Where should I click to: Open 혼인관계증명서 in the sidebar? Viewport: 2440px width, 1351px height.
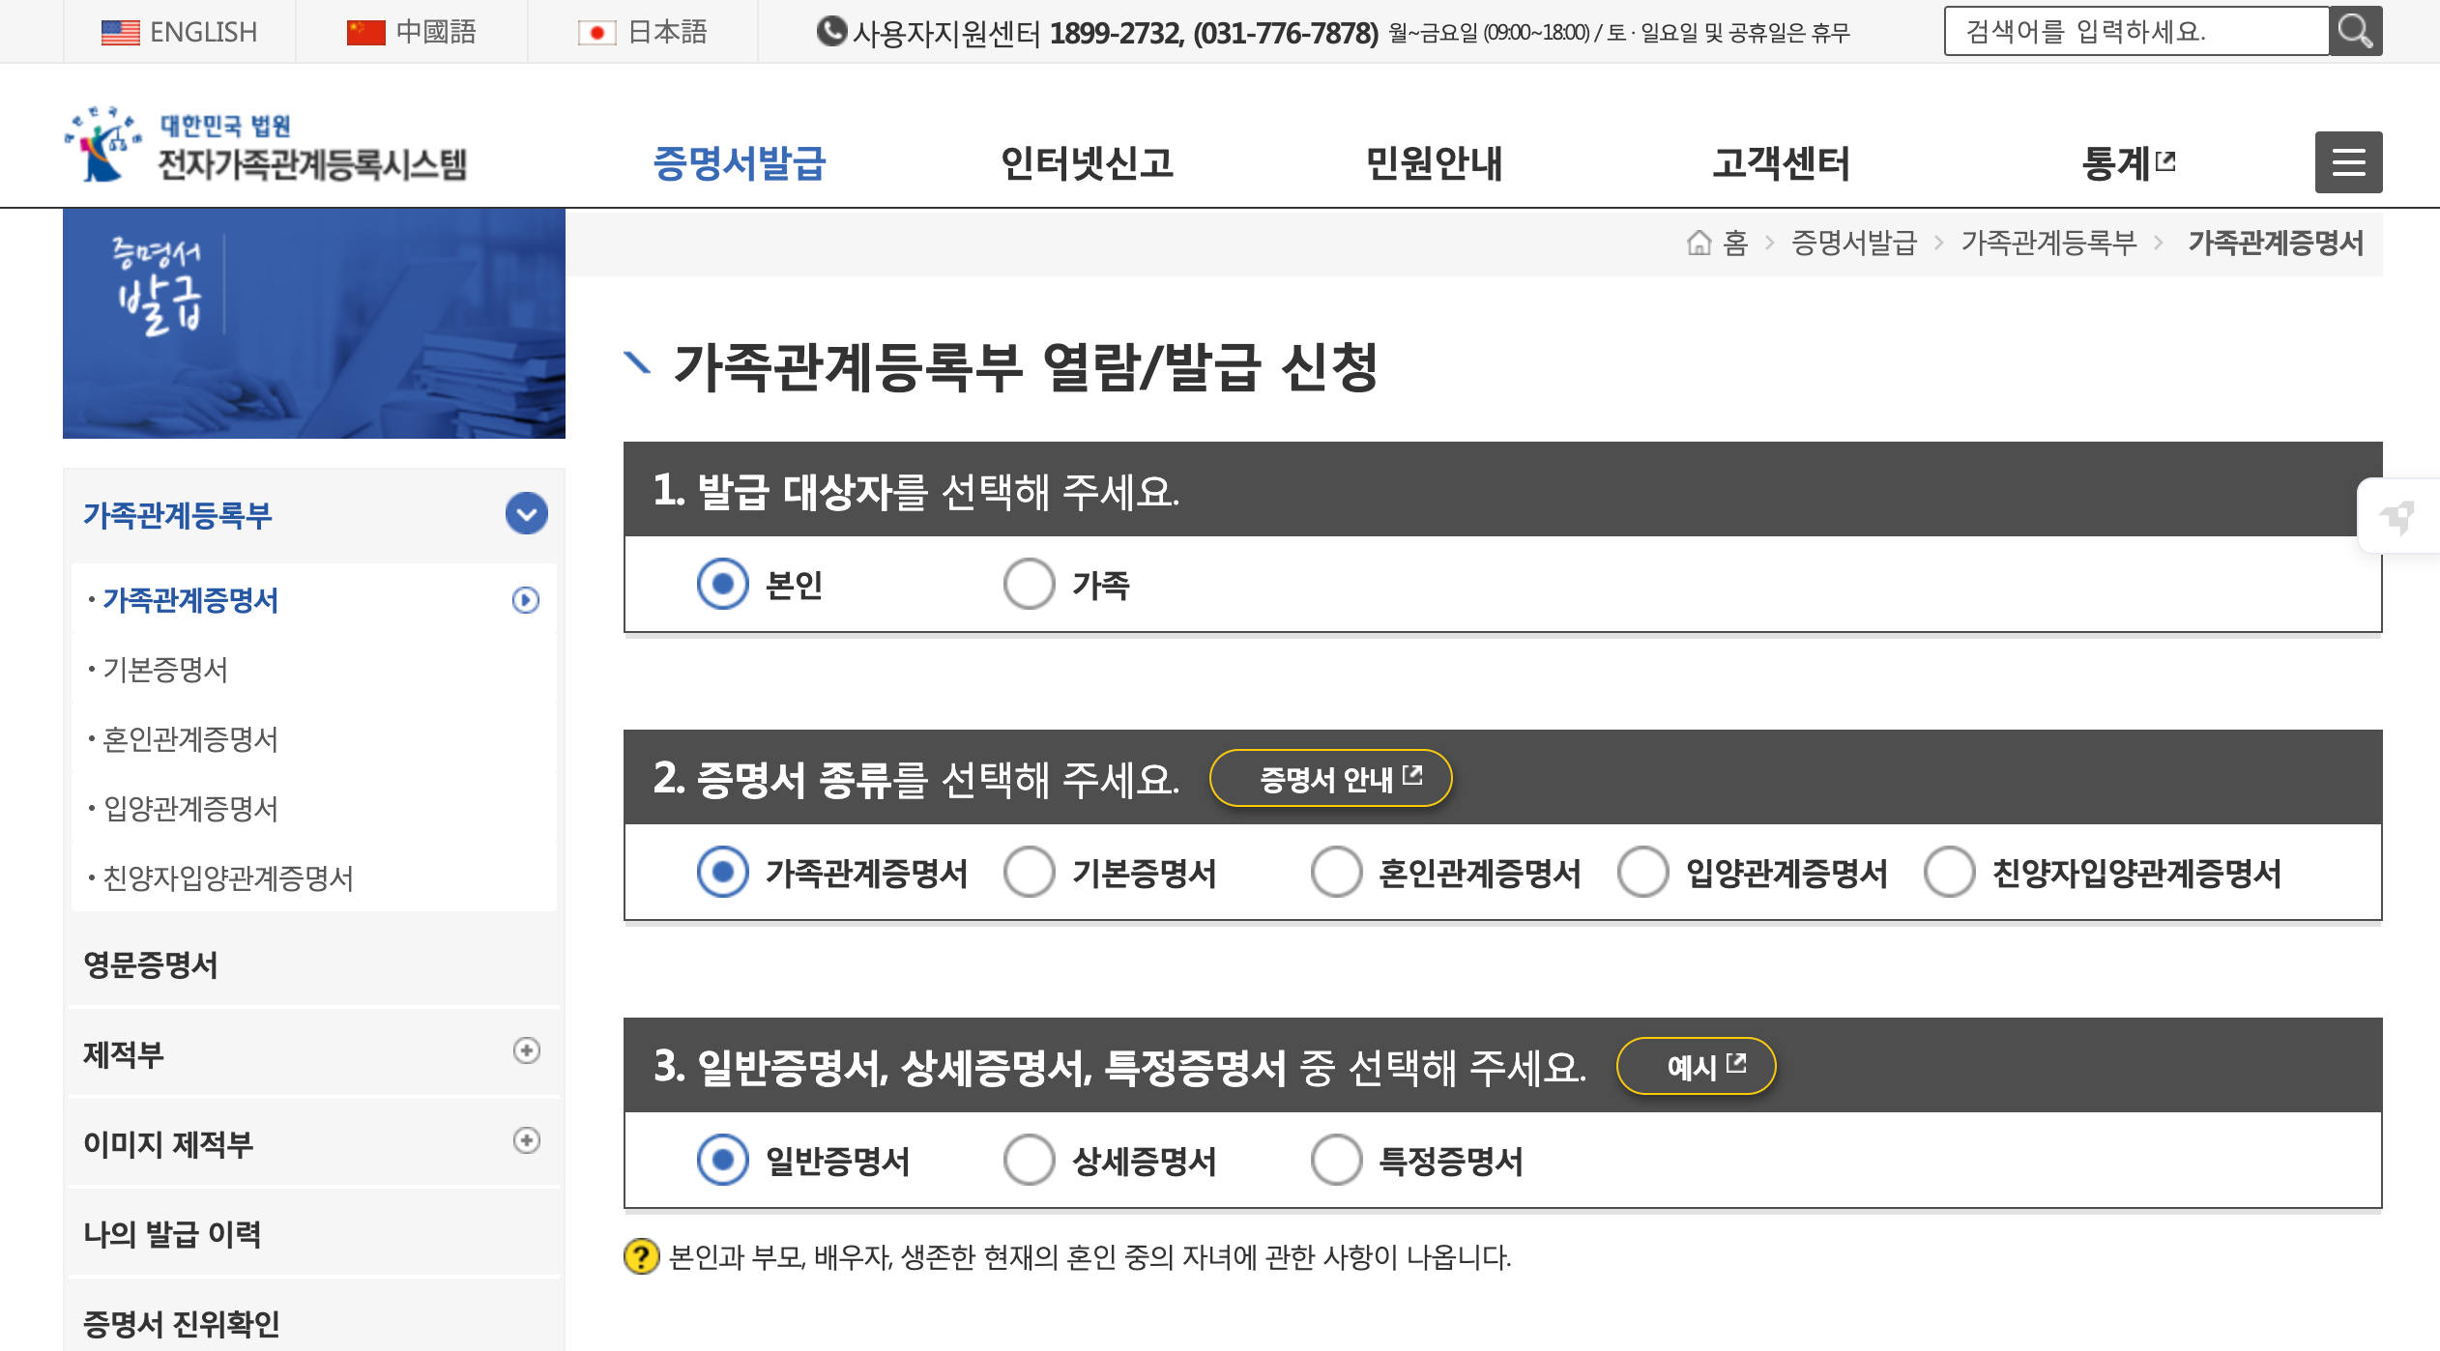pyautogui.click(x=190, y=739)
